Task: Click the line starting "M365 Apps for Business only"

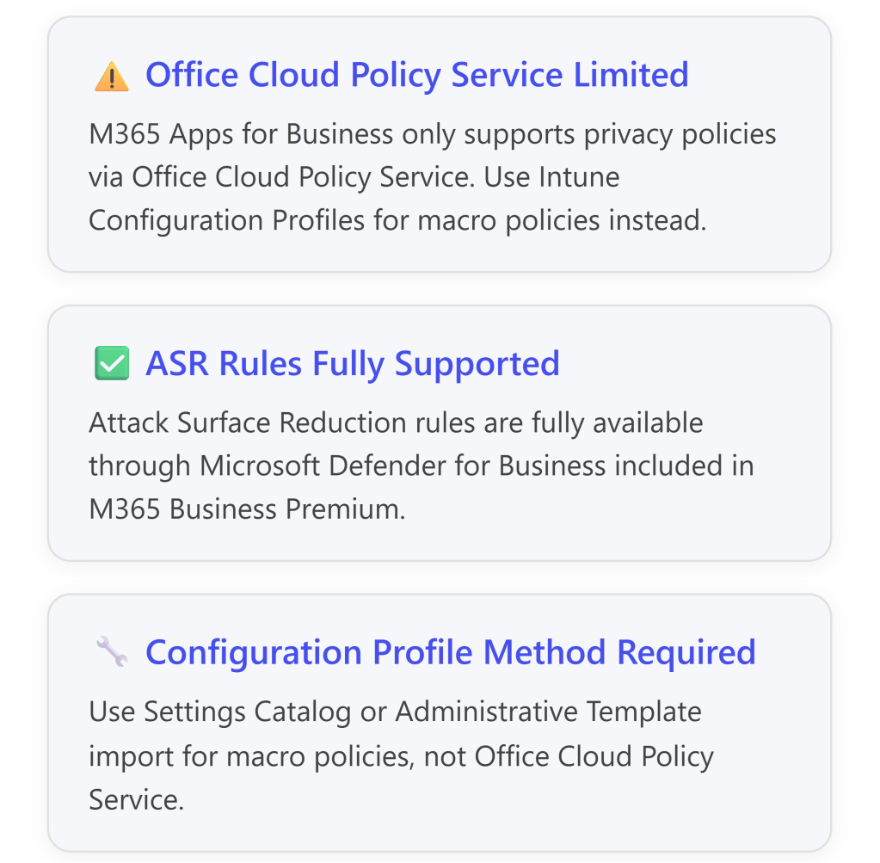Action: coord(432,134)
